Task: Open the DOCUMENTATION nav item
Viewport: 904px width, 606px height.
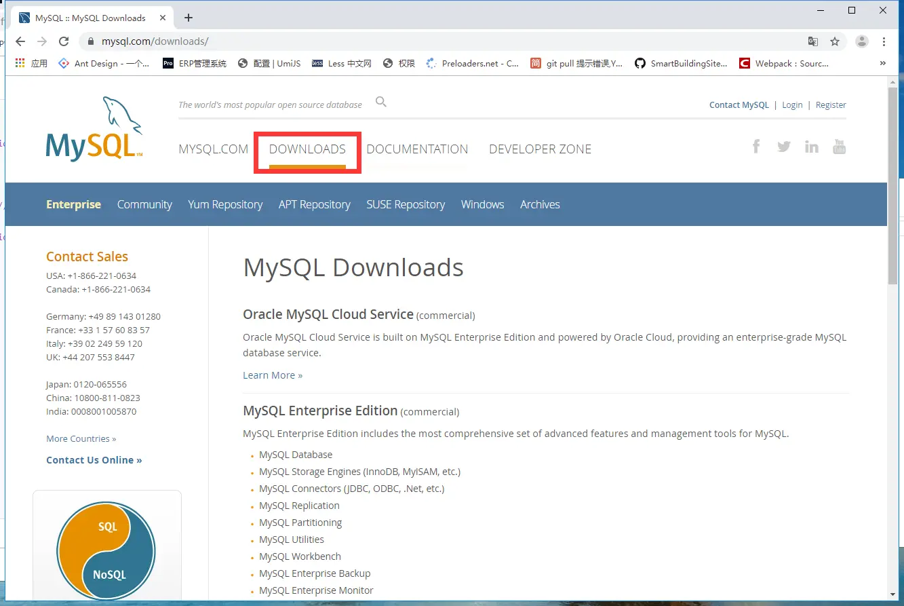Action: (417, 149)
